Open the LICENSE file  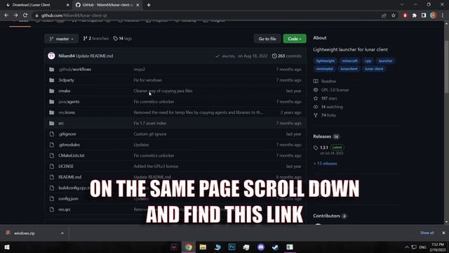66,166
